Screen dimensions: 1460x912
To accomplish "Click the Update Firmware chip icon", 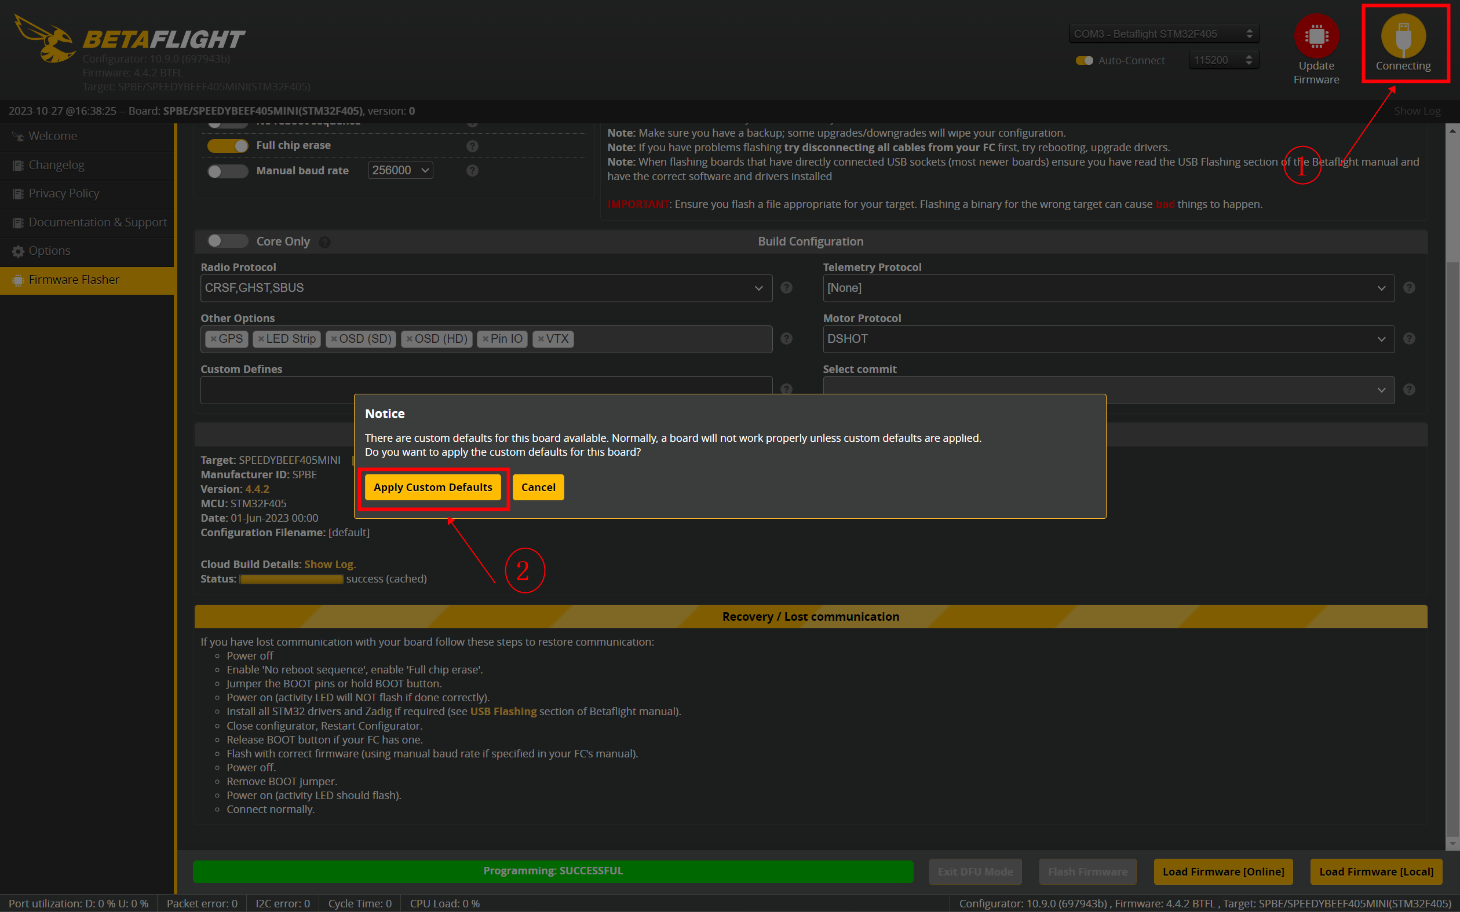I will [x=1316, y=36].
